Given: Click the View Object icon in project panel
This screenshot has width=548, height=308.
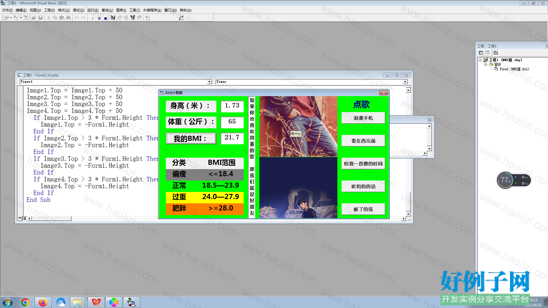Looking at the screenshot, I should coord(487,53).
